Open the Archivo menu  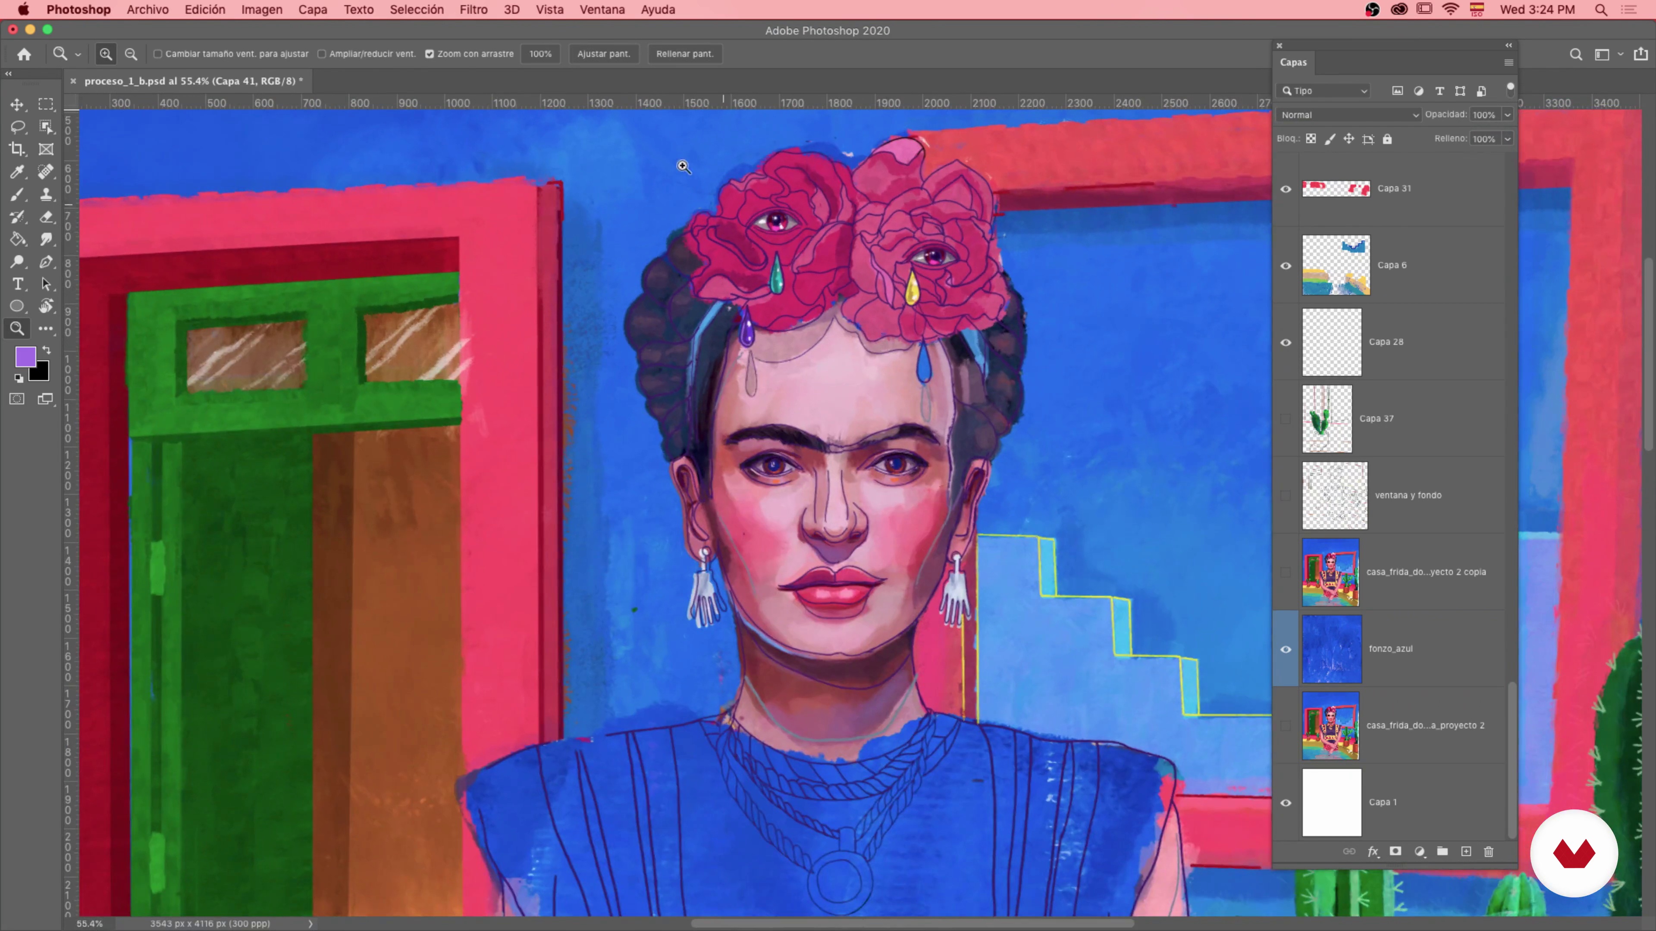[x=147, y=9]
